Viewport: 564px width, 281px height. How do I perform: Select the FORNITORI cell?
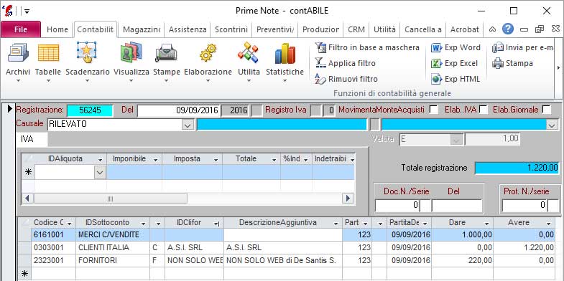[x=113, y=260]
